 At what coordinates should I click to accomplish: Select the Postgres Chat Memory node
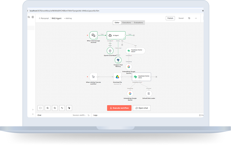[117, 60]
